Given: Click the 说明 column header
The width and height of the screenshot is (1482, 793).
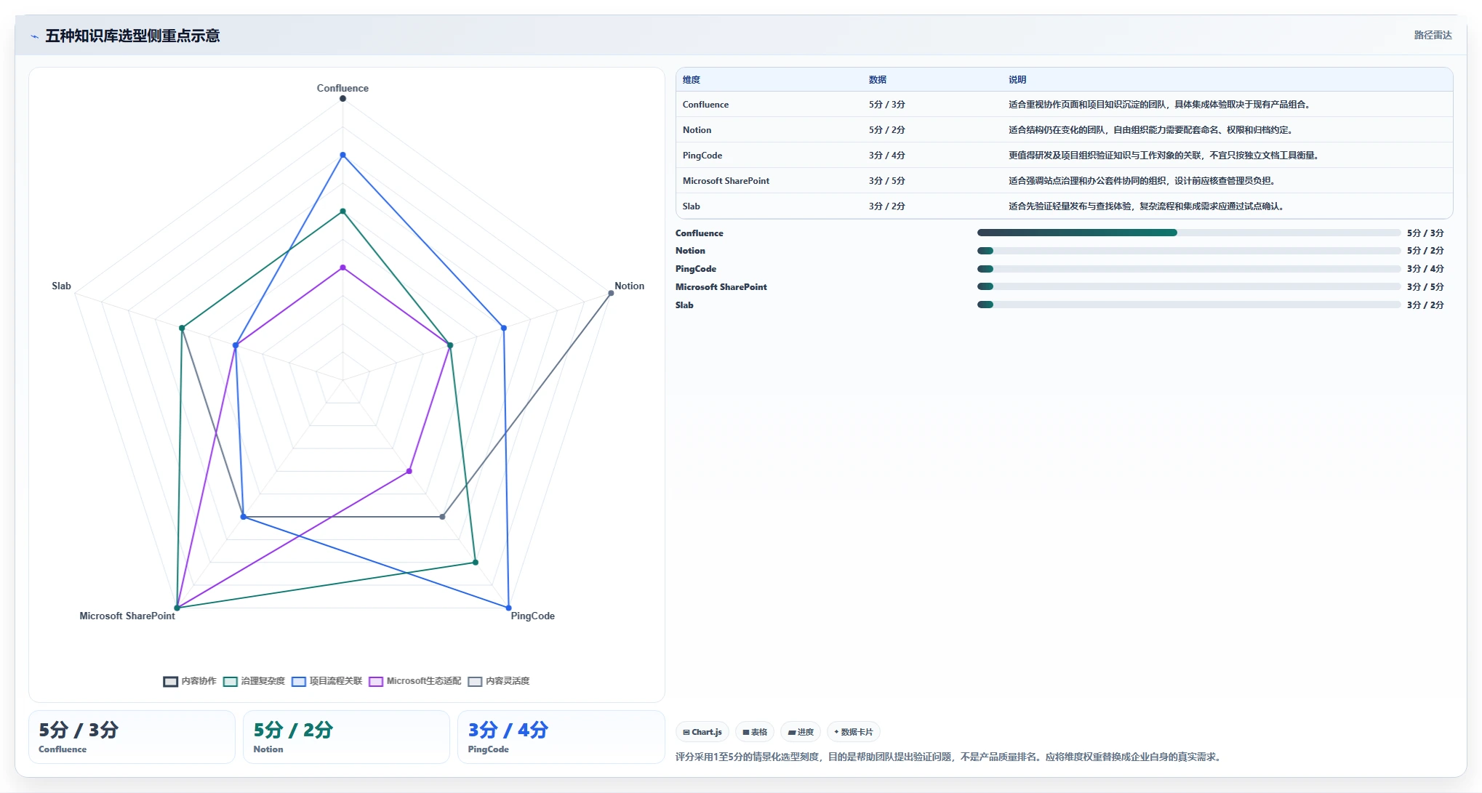Looking at the screenshot, I should pyautogui.click(x=1017, y=80).
